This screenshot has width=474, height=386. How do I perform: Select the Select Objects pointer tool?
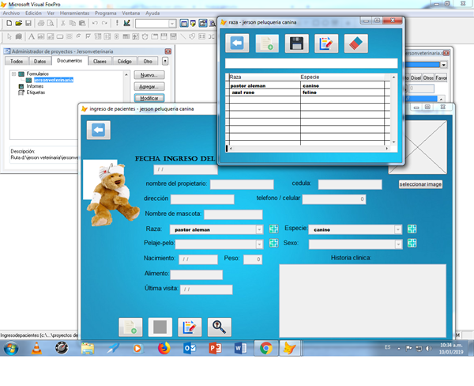click(x=9, y=36)
